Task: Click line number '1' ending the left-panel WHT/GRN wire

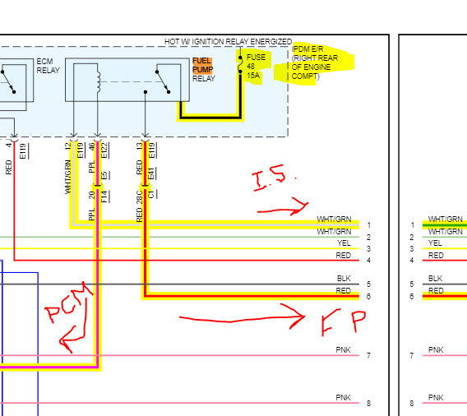Action: [368, 225]
